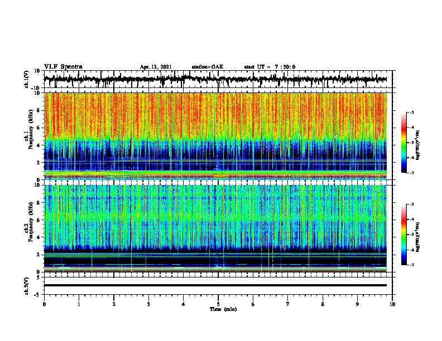Click the time axis tick label "0"
The height and width of the screenshot is (341, 442).
pos(44,304)
